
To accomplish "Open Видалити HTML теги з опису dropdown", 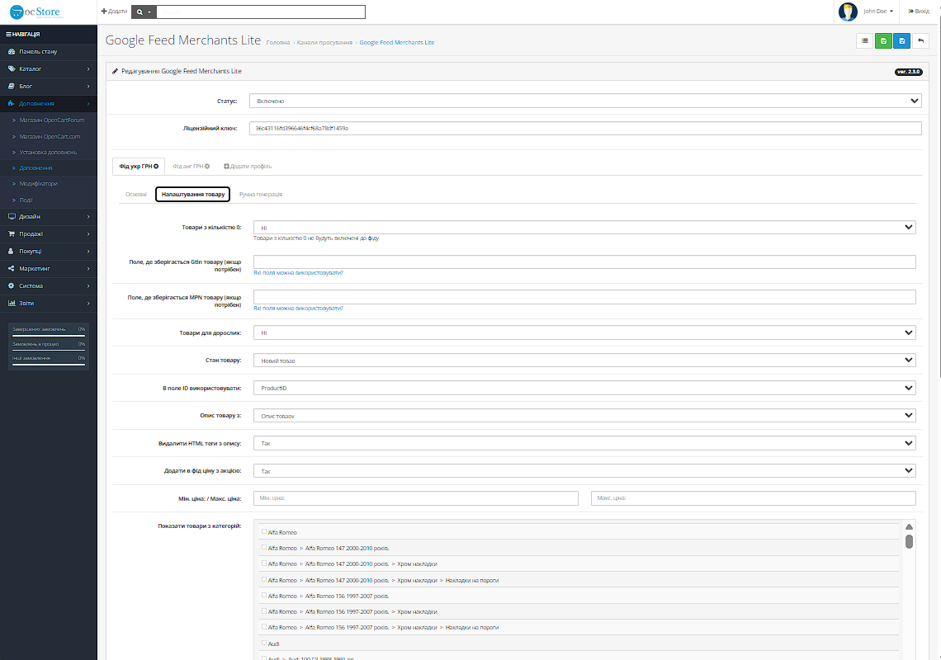I will coord(584,443).
